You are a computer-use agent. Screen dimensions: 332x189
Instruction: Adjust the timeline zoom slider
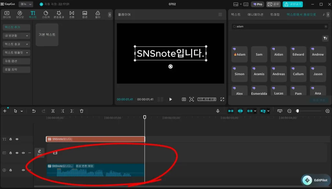pyautogui.click(x=297, y=111)
